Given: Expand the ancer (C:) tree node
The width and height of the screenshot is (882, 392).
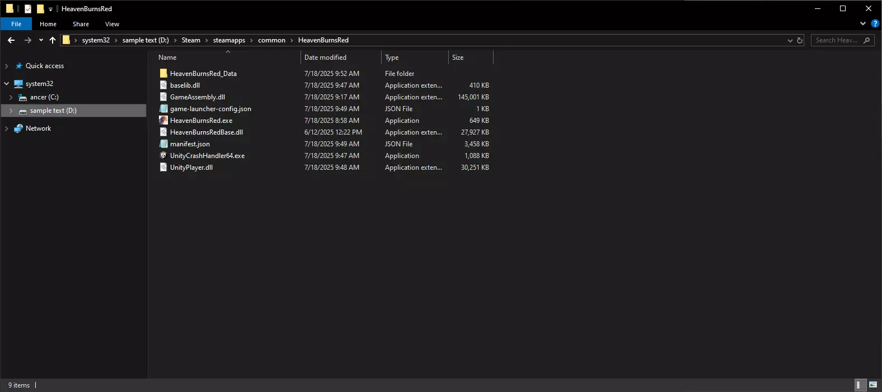Looking at the screenshot, I should (x=11, y=97).
